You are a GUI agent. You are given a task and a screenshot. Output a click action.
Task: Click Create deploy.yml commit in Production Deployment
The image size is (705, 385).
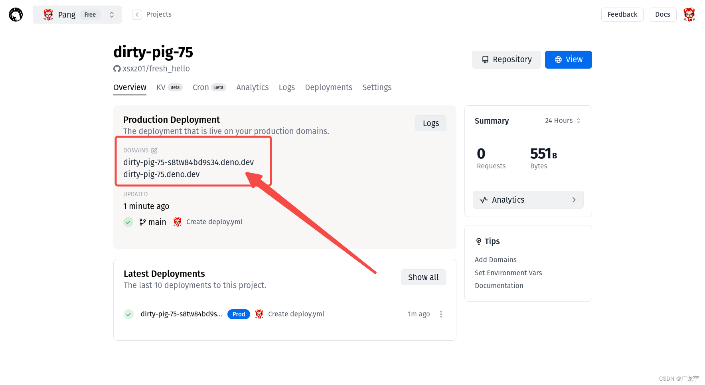[x=214, y=222]
